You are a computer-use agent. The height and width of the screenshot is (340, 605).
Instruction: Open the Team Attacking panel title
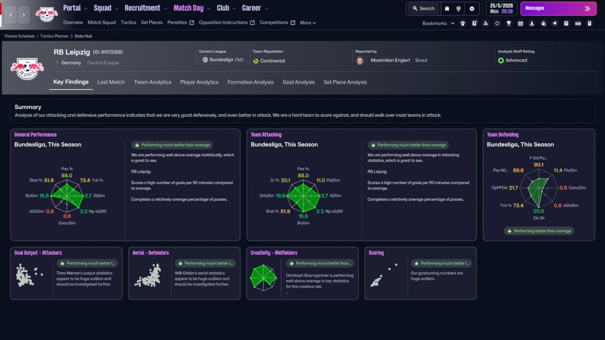coord(266,135)
